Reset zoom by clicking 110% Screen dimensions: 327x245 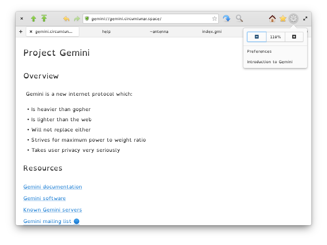pos(276,37)
